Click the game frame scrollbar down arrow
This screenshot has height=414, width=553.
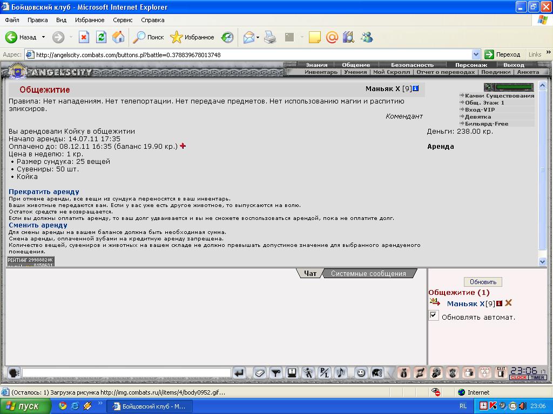click(x=542, y=261)
